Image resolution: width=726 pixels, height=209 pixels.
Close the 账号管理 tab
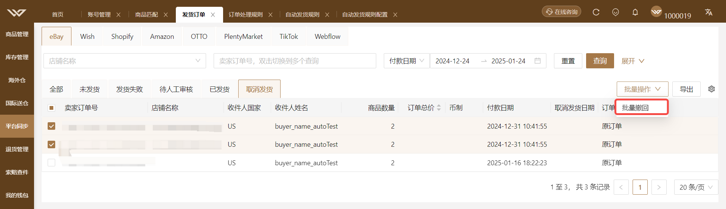[x=118, y=15]
